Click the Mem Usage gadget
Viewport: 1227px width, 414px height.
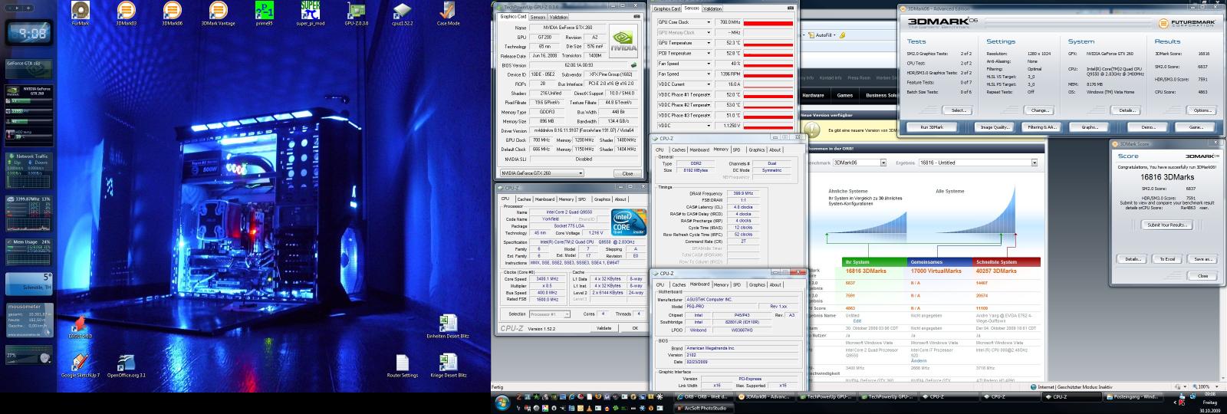[x=28, y=252]
